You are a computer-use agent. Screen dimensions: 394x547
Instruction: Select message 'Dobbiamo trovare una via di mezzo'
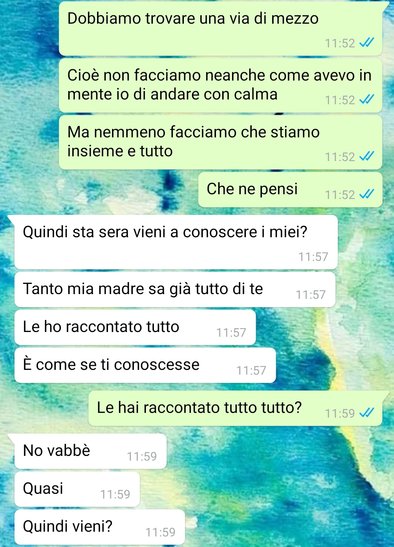click(x=220, y=29)
